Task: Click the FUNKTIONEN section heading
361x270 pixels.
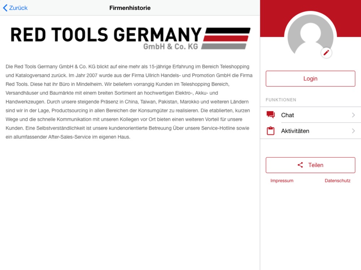Action: pyautogui.click(x=281, y=100)
